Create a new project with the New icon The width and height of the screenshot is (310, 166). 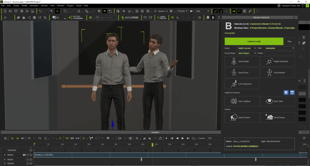(x=5, y=11)
